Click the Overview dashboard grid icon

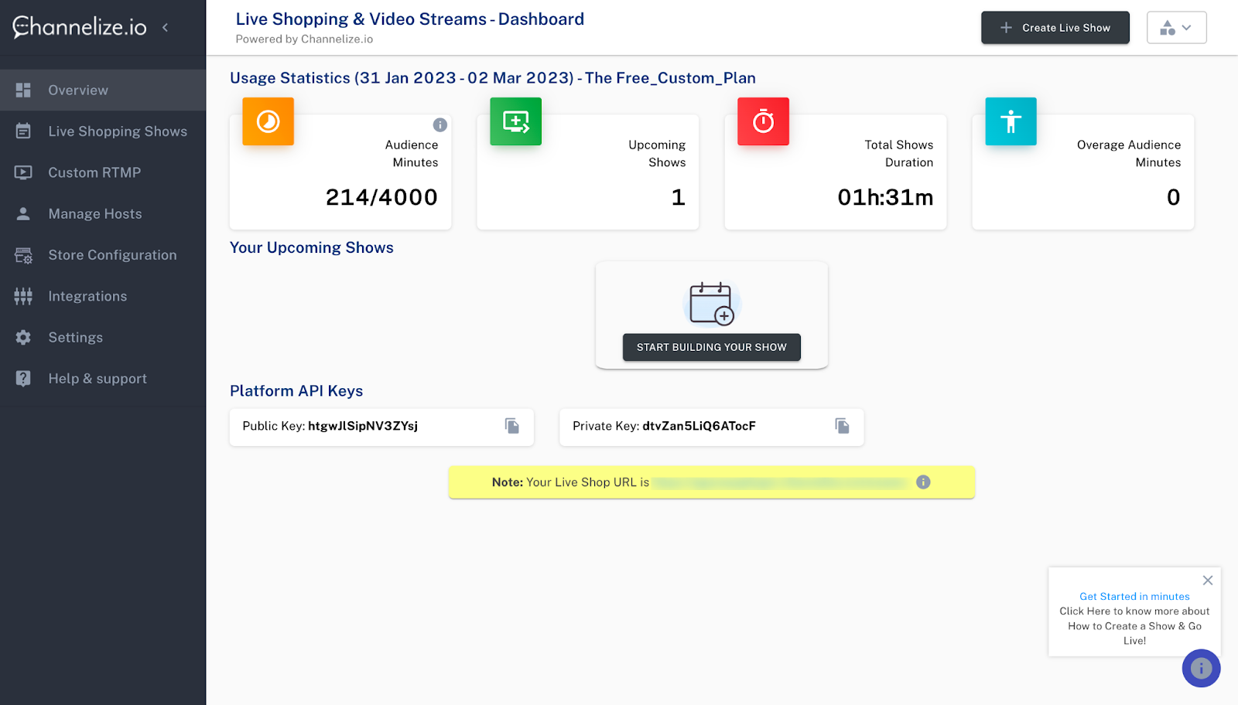[23, 90]
